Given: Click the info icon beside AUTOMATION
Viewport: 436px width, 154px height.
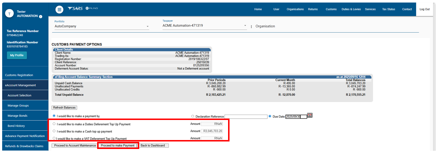Looking at the screenshot, I should coord(41,16).
